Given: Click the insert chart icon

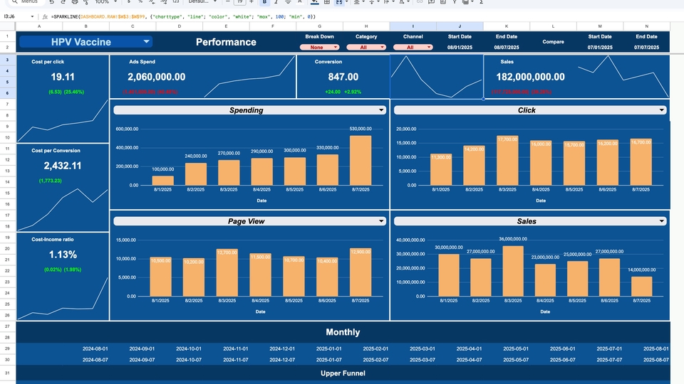Looking at the screenshot, I should [x=443, y=2].
